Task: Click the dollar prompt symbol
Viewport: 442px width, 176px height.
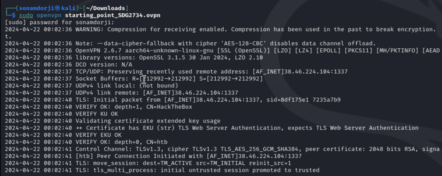Action: click(14, 15)
